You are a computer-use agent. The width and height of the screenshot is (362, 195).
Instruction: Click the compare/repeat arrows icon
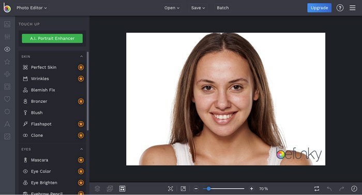(x=316, y=189)
